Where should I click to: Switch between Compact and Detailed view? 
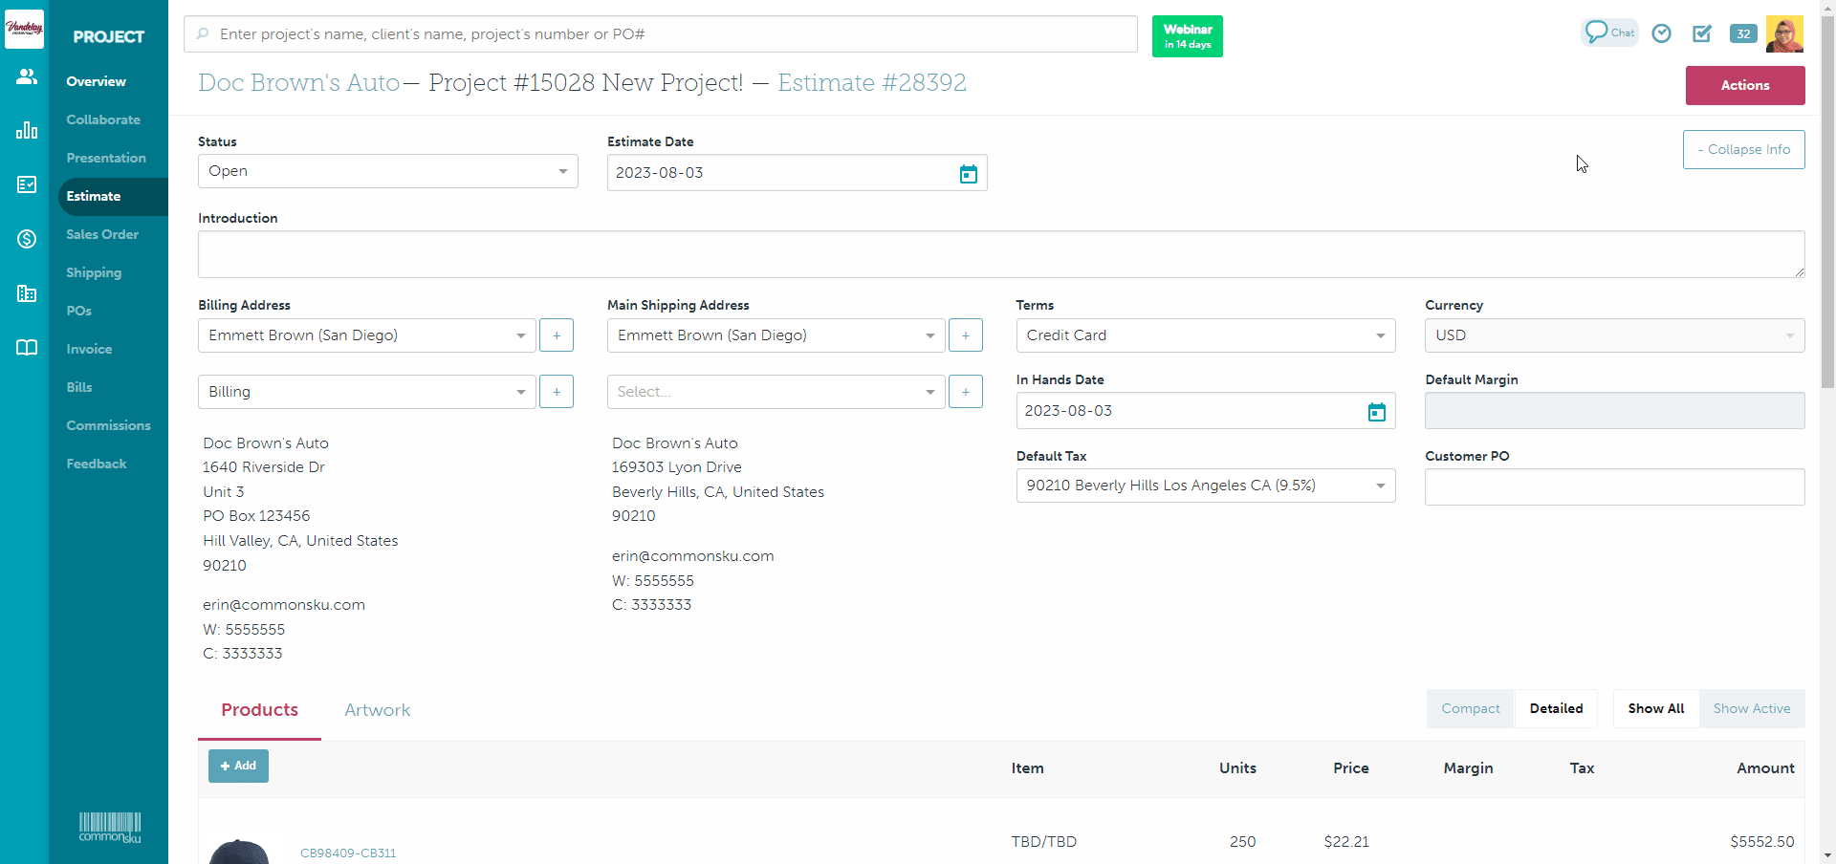(1556, 708)
